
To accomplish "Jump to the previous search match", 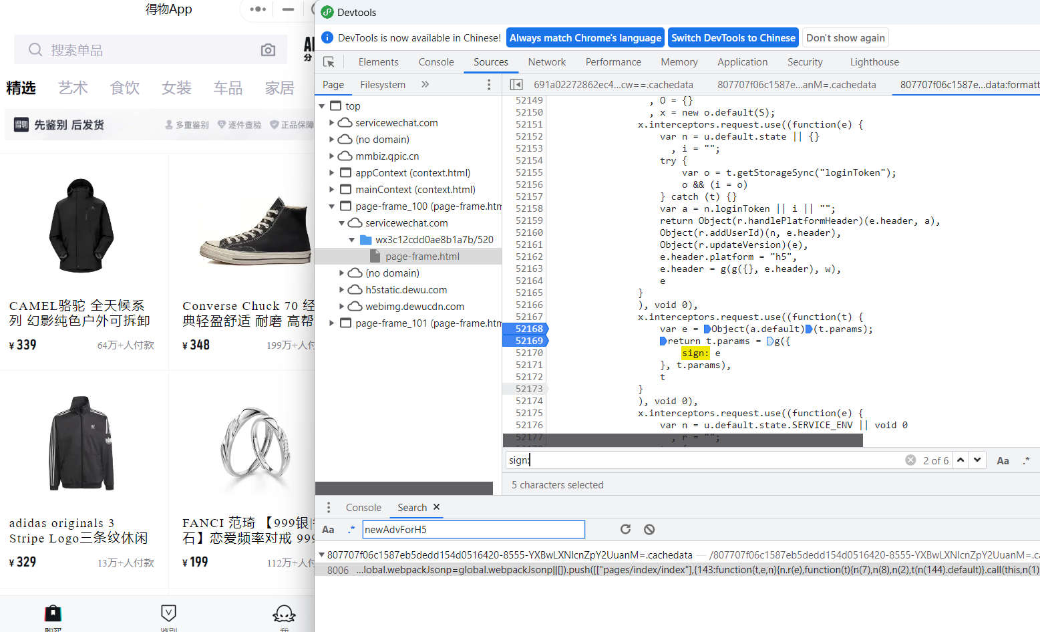I will 961,460.
